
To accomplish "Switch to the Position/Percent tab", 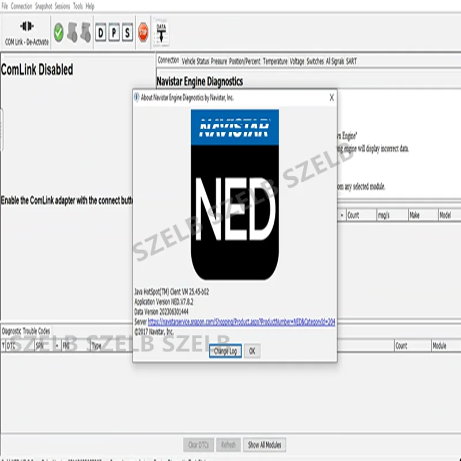I will 244,61.
